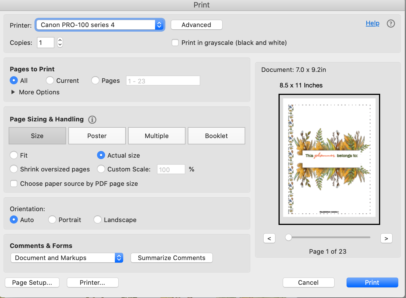Open Document and Markups dropdown

point(67,258)
